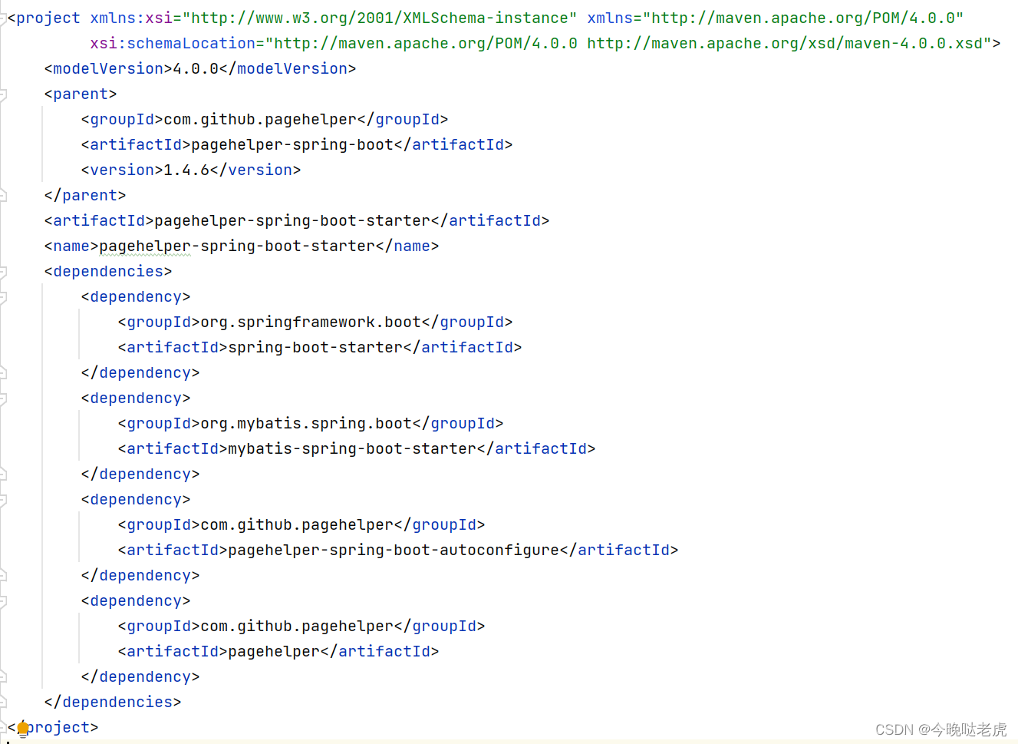Click the pagehelper artifactId in the last dependency
The width and height of the screenshot is (1018, 744).
(x=272, y=651)
